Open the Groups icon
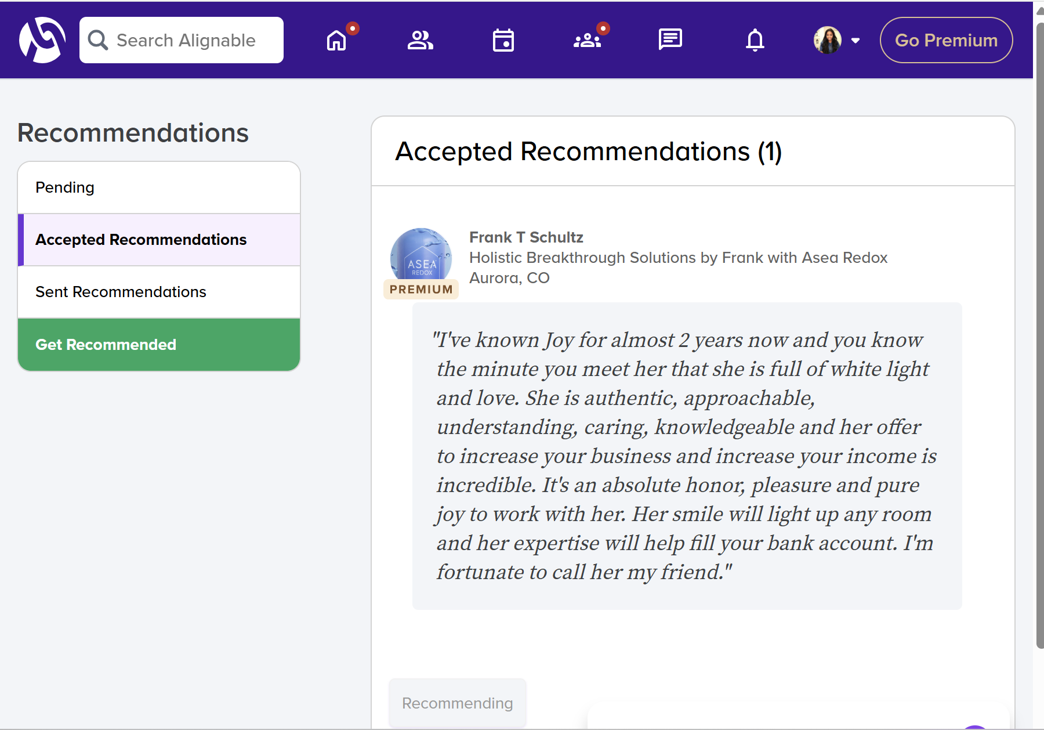 click(587, 40)
